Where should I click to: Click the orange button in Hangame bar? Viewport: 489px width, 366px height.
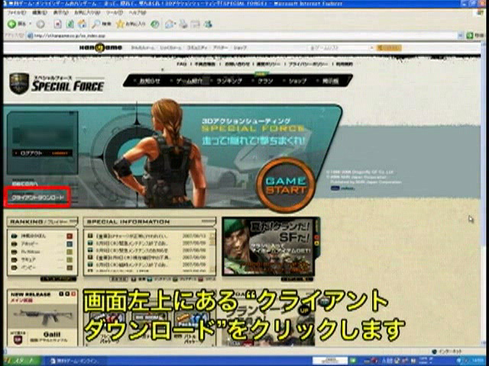click(x=389, y=48)
